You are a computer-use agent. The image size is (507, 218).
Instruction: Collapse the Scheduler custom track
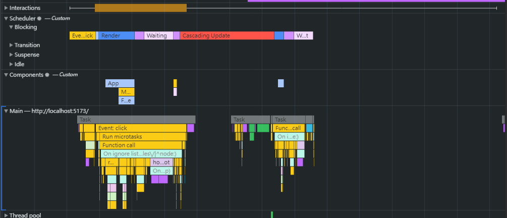6,18
